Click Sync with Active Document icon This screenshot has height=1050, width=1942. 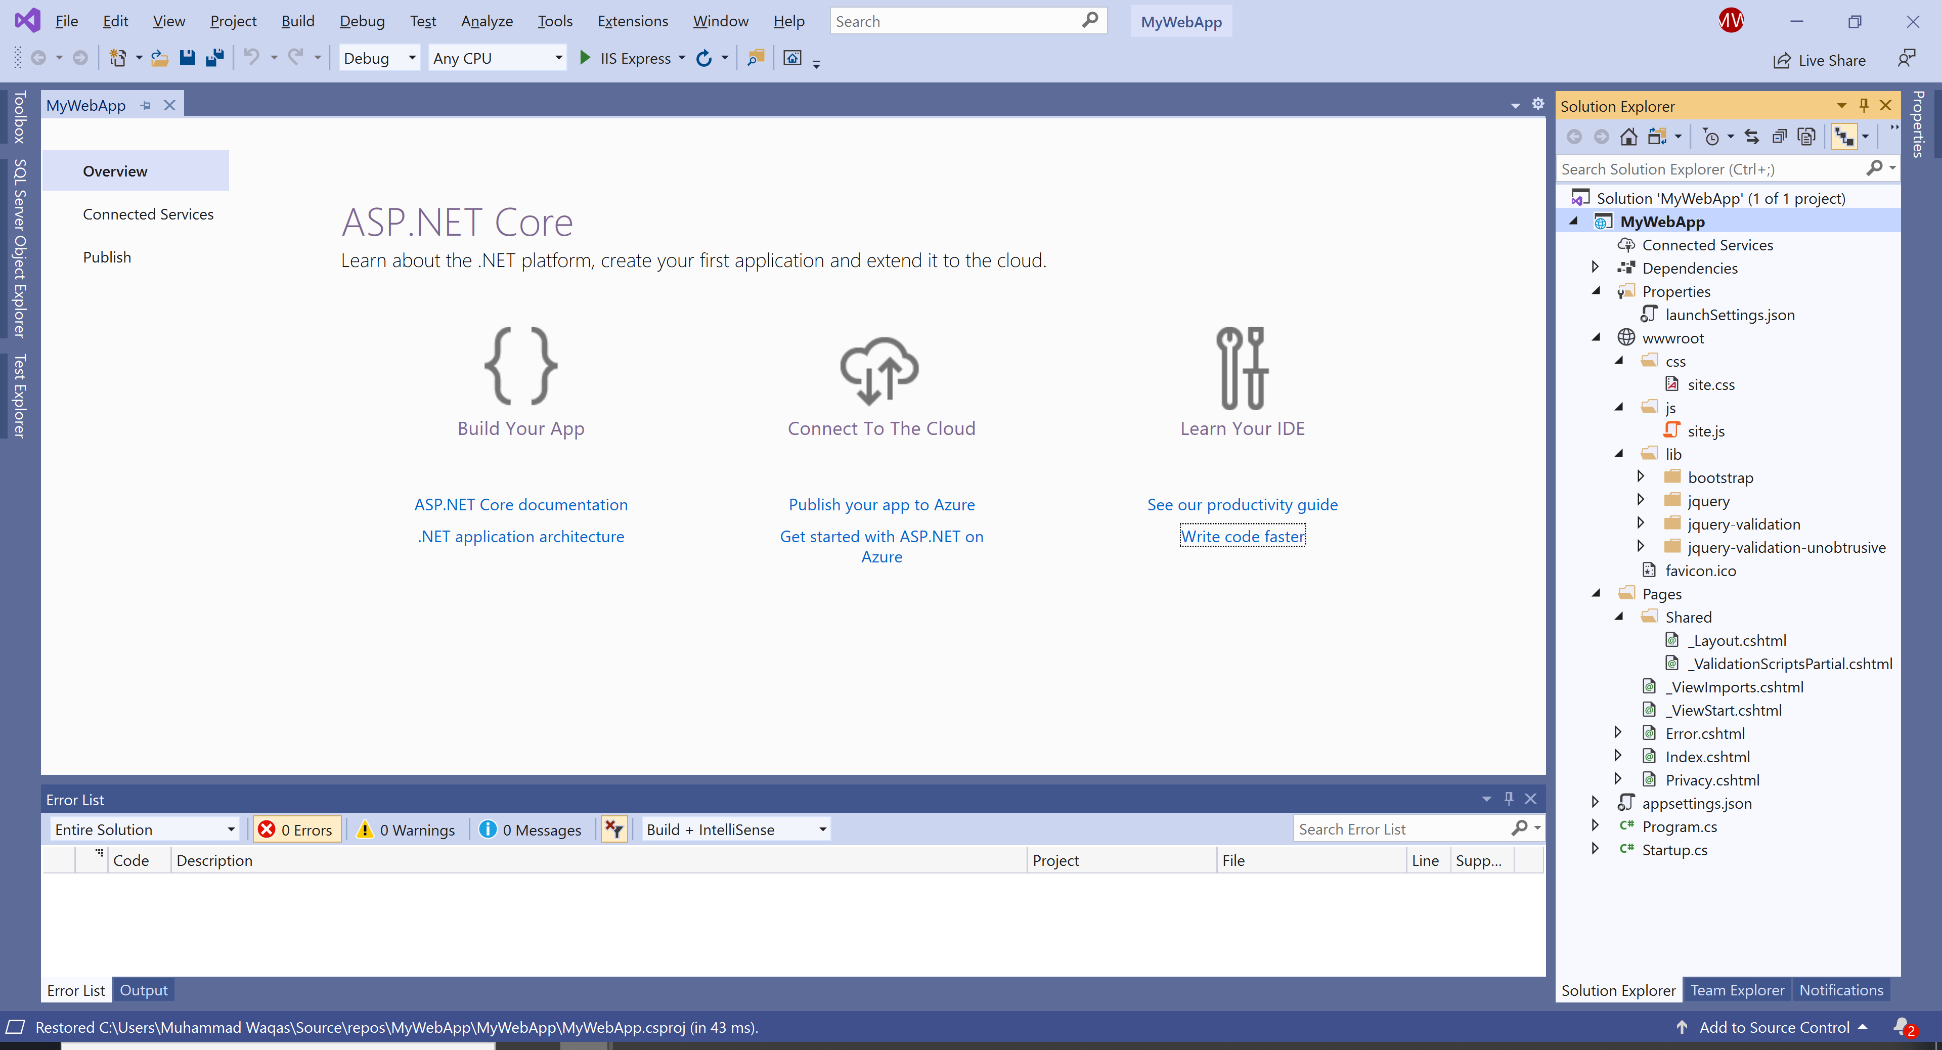point(1751,137)
